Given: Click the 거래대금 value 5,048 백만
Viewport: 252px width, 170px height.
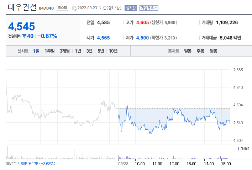Looking at the screenshot, I should point(230,38).
